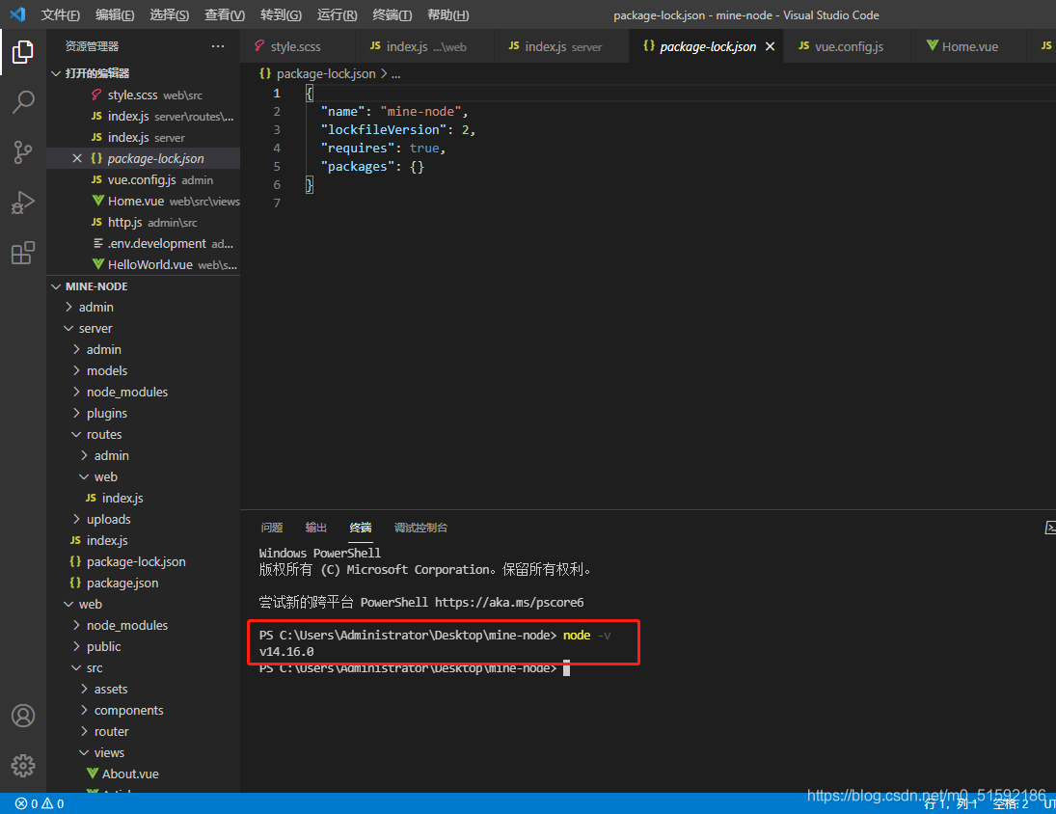Switch to the index.js ...\web tab

point(424,46)
